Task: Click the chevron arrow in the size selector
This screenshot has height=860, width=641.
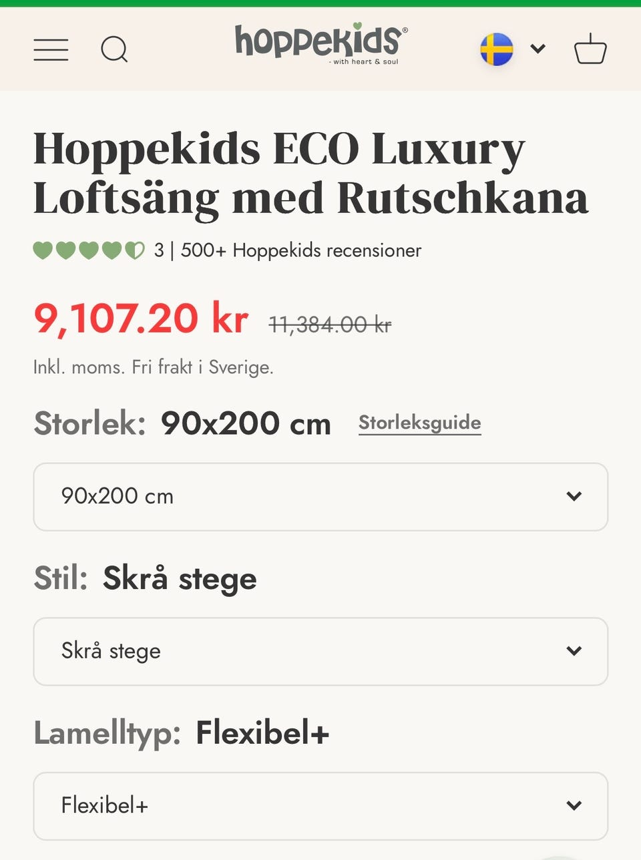Action: click(x=574, y=497)
